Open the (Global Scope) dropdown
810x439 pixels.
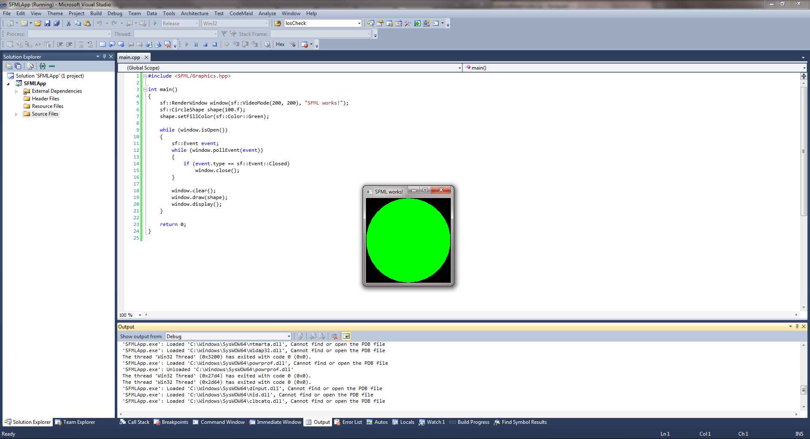click(x=459, y=68)
